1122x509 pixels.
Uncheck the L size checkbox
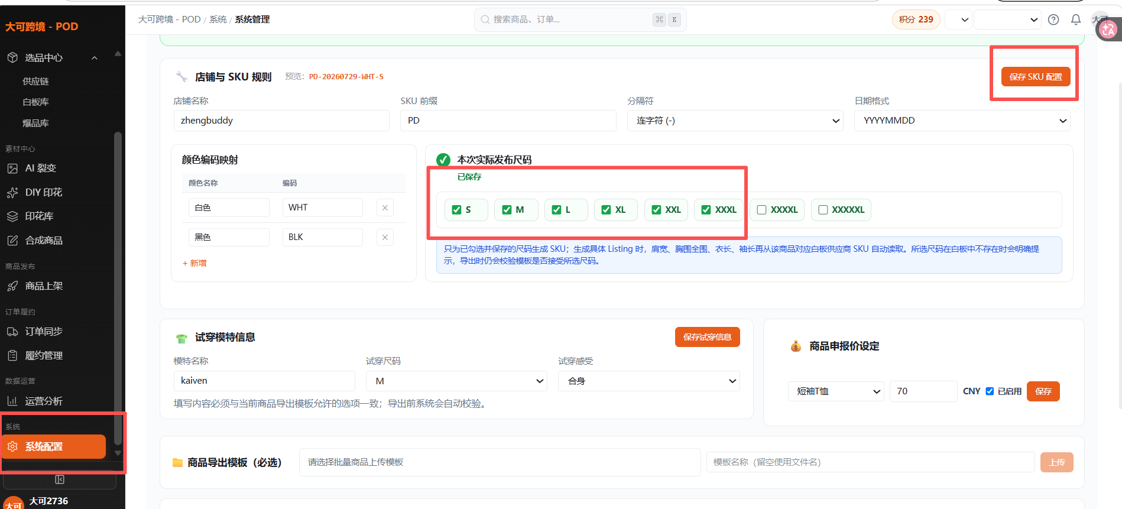(x=556, y=210)
